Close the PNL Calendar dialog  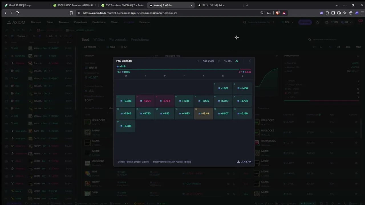point(250,61)
